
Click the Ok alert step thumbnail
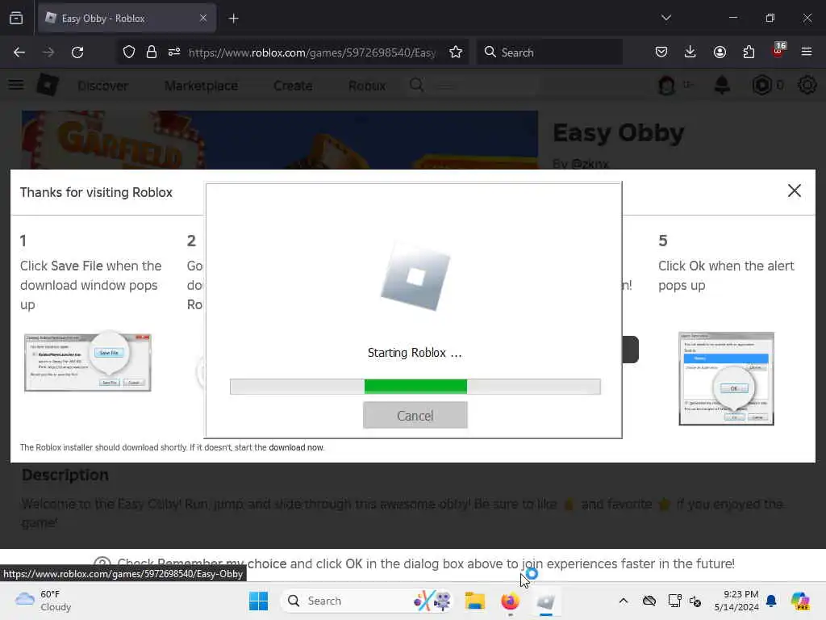(727, 379)
